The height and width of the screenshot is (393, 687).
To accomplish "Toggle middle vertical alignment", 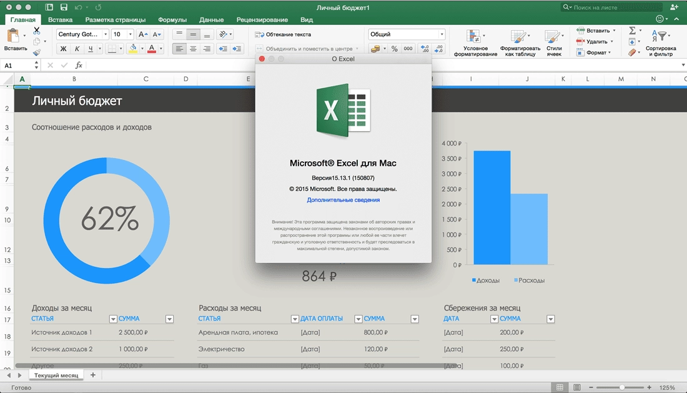I will pos(193,34).
